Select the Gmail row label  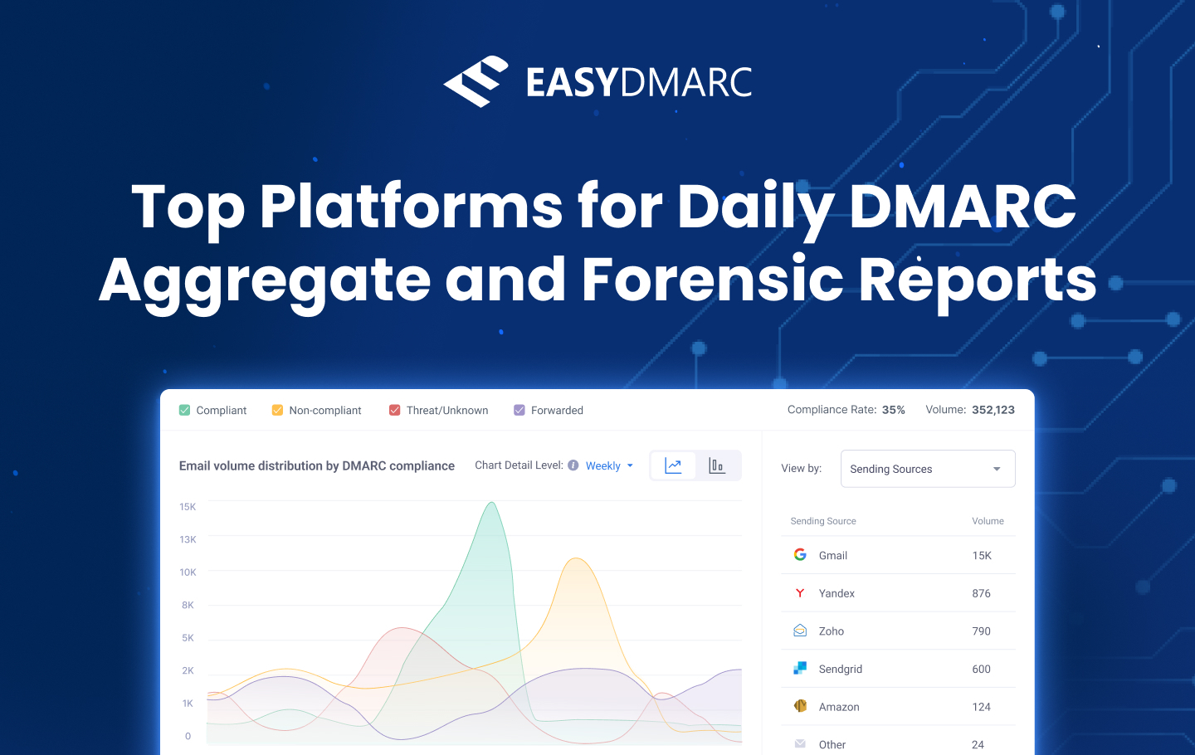point(833,556)
